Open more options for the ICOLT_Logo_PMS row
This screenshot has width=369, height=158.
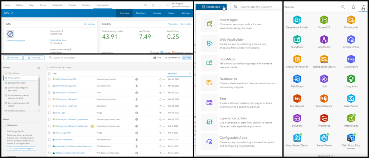pos(164,133)
